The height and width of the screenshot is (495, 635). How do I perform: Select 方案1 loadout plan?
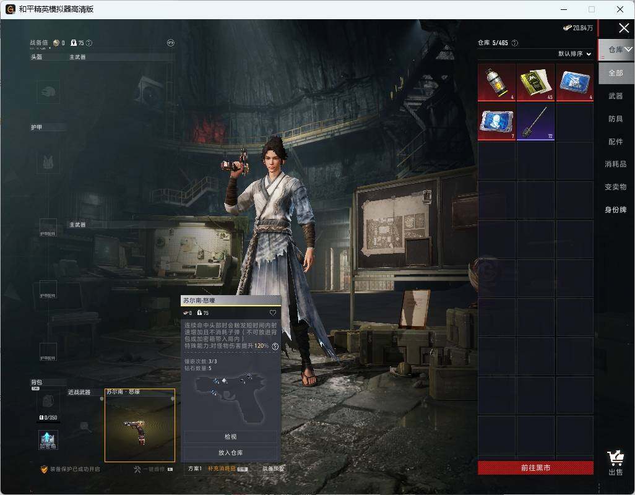(195, 468)
